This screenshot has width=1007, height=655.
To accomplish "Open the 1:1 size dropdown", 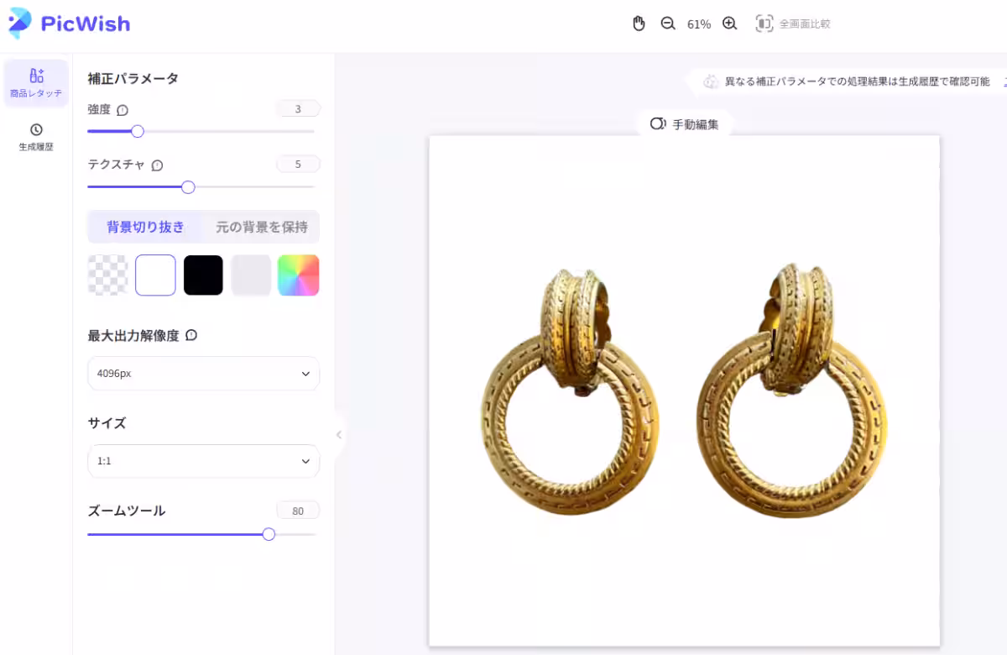I will tap(203, 461).
